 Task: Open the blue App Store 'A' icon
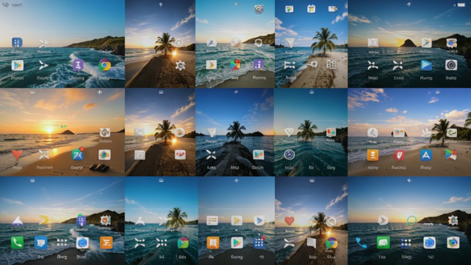click(x=426, y=155)
